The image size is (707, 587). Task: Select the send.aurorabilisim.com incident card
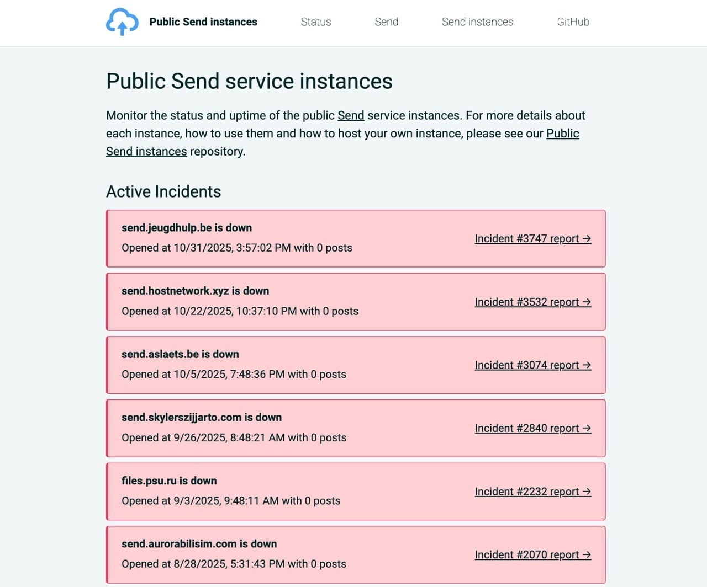(x=356, y=554)
